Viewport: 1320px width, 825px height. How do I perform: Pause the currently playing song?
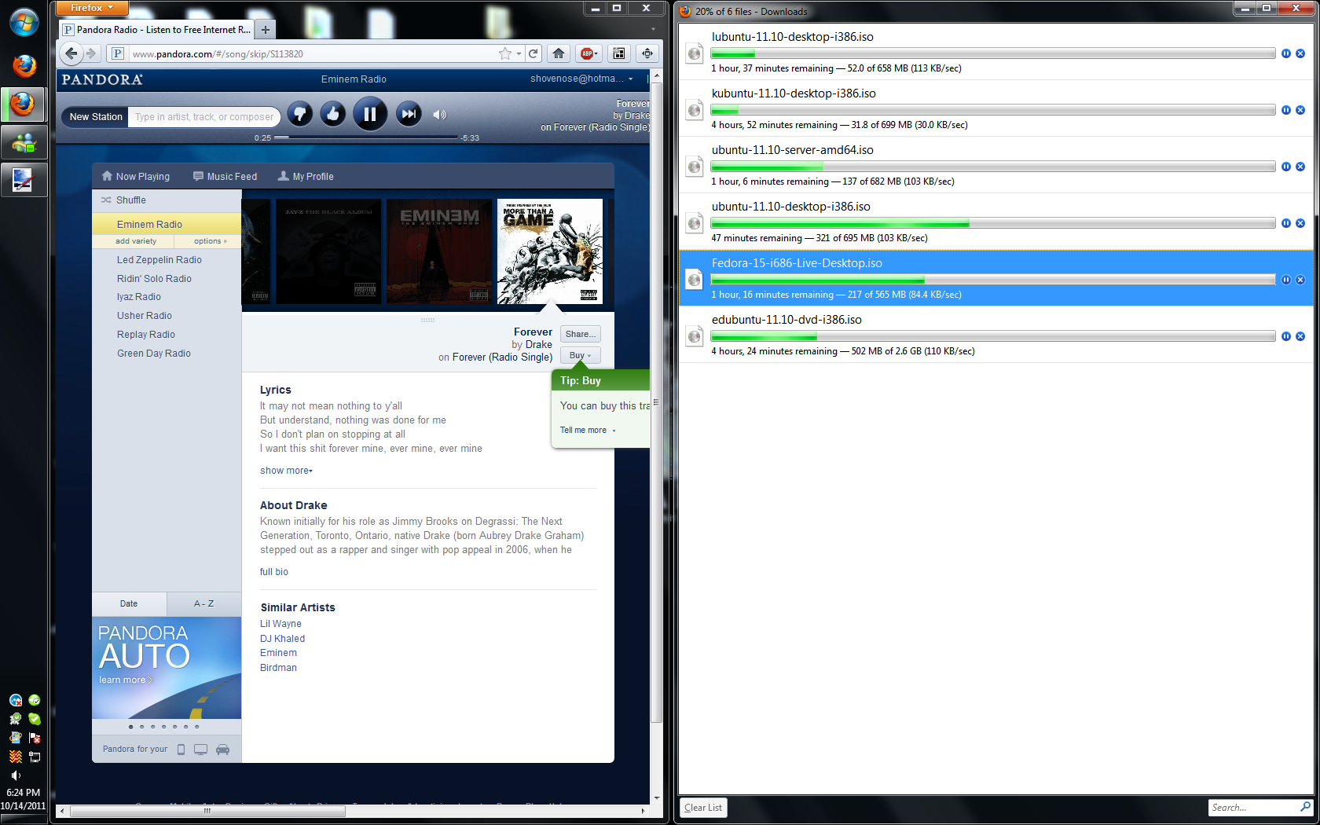click(369, 114)
